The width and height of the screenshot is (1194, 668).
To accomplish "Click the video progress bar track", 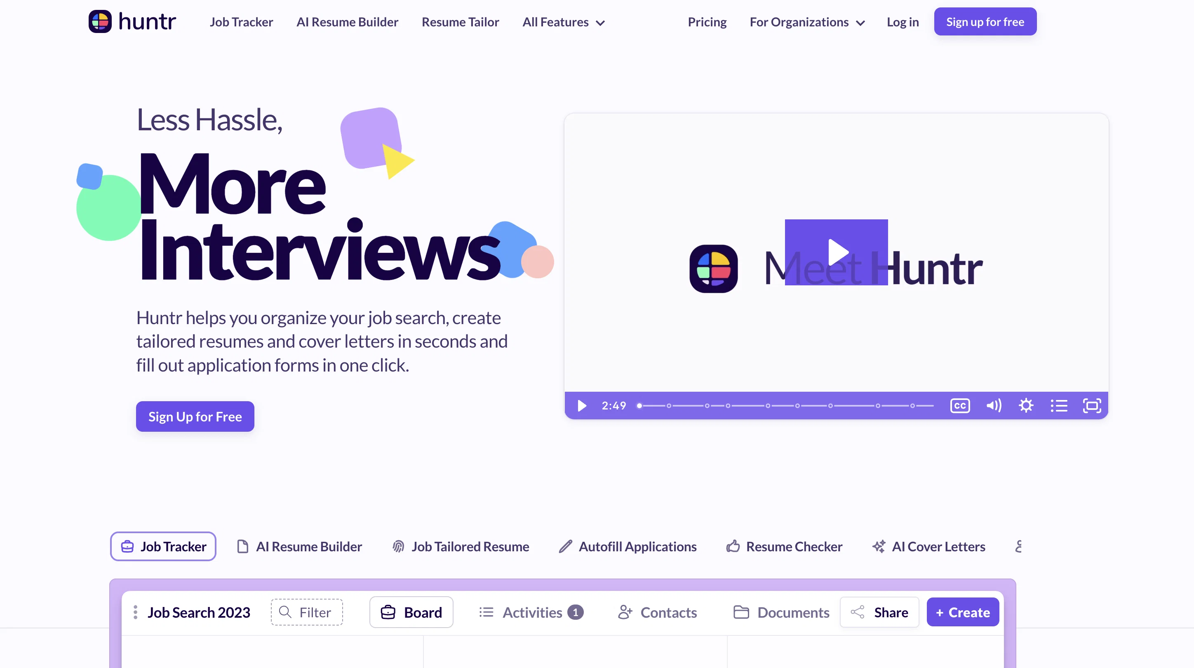I will pyautogui.click(x=786, y=406).
